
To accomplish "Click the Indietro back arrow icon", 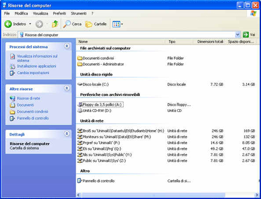I will click(x=8, y=24).
